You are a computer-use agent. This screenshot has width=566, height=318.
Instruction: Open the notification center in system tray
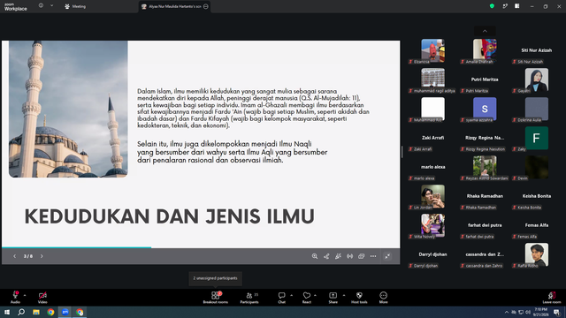click(x=556, y=312)
